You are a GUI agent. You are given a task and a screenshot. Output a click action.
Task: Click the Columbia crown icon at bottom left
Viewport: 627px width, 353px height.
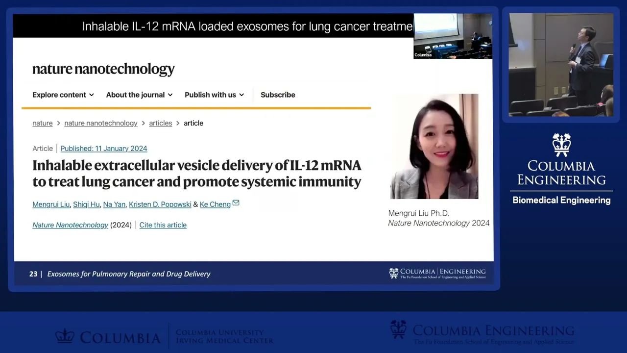point(64,336)
